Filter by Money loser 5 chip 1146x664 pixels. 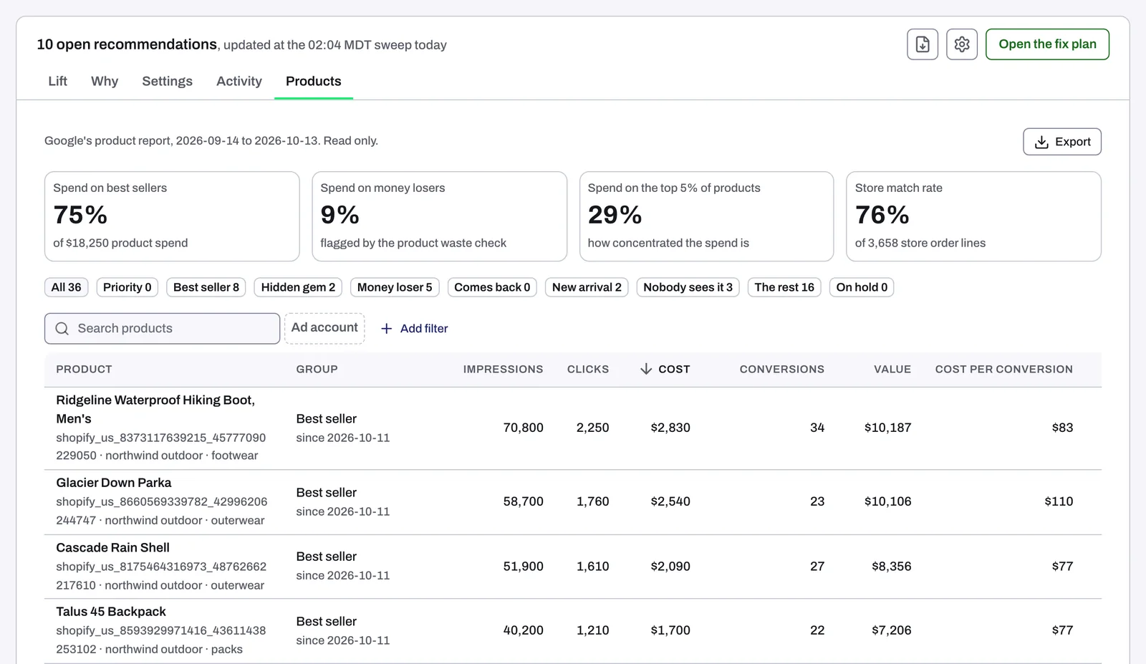point(395,287)
